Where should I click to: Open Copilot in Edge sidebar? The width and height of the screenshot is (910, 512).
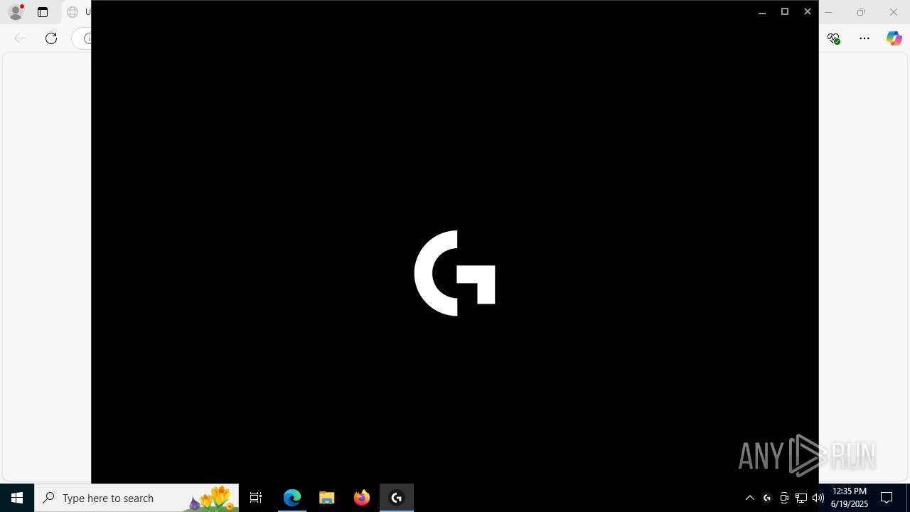894,38
